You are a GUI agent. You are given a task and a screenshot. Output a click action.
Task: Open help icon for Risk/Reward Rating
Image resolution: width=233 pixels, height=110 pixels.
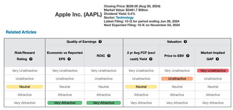tap(31, 59)
